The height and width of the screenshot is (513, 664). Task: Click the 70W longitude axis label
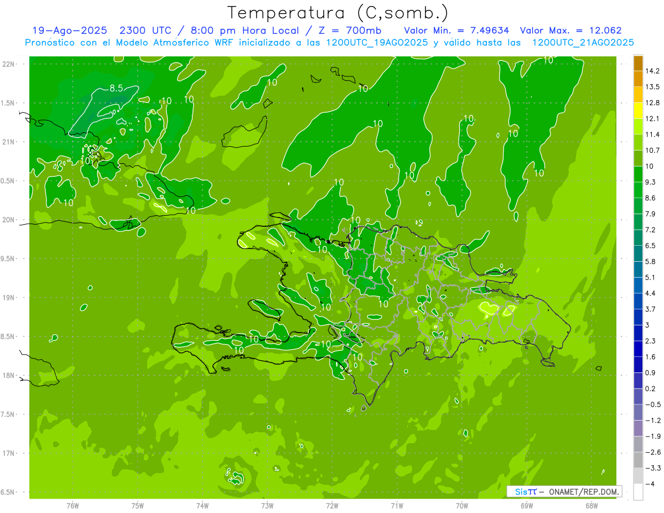tap(462, 505)
